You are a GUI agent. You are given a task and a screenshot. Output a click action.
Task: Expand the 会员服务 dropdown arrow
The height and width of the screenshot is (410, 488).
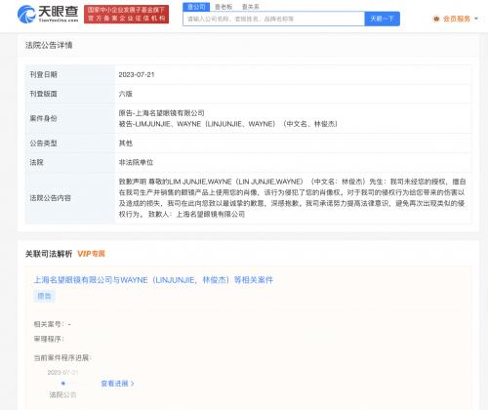pyautogui.click(x=476, y=19)
